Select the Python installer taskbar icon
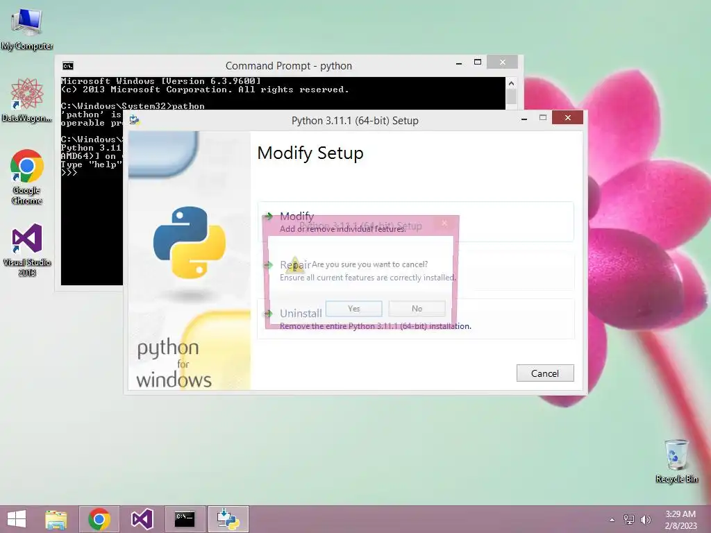Viewport: 711px width, 533px height. (x=228, y=519)
